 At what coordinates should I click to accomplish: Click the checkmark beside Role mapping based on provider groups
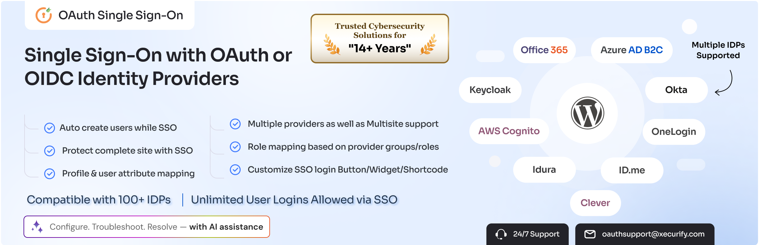coord(235,147)
